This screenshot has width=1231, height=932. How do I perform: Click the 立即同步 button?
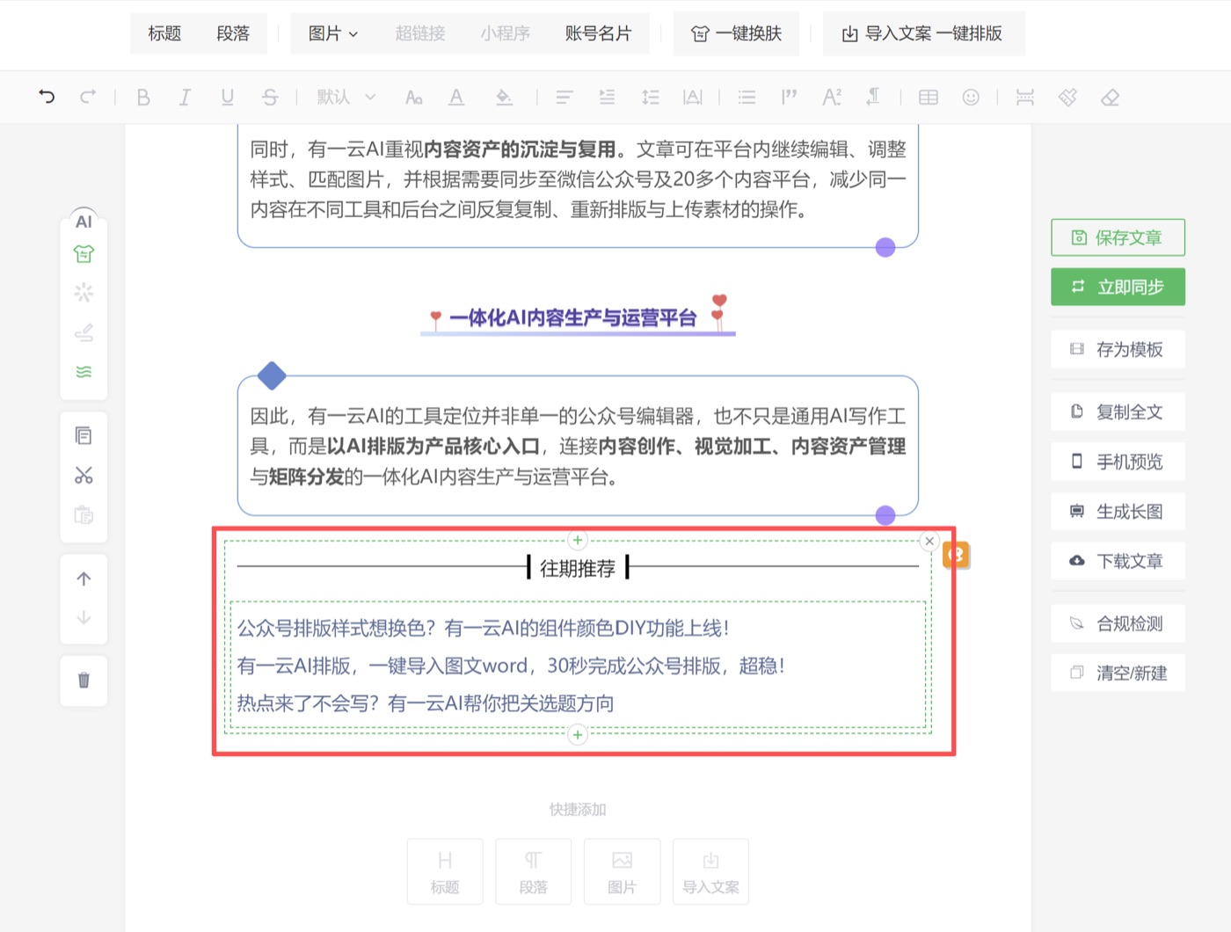pyautogui.click(x=1118, y=287)
